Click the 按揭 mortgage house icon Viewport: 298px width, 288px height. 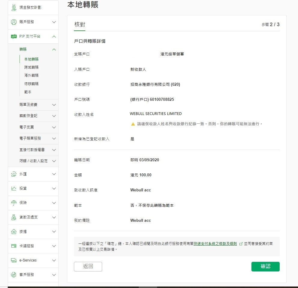click(14, 232)
